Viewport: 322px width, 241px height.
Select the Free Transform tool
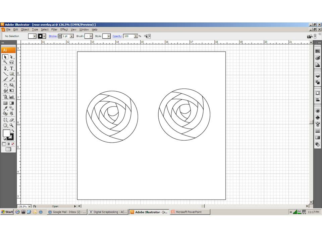pos(11,90)
